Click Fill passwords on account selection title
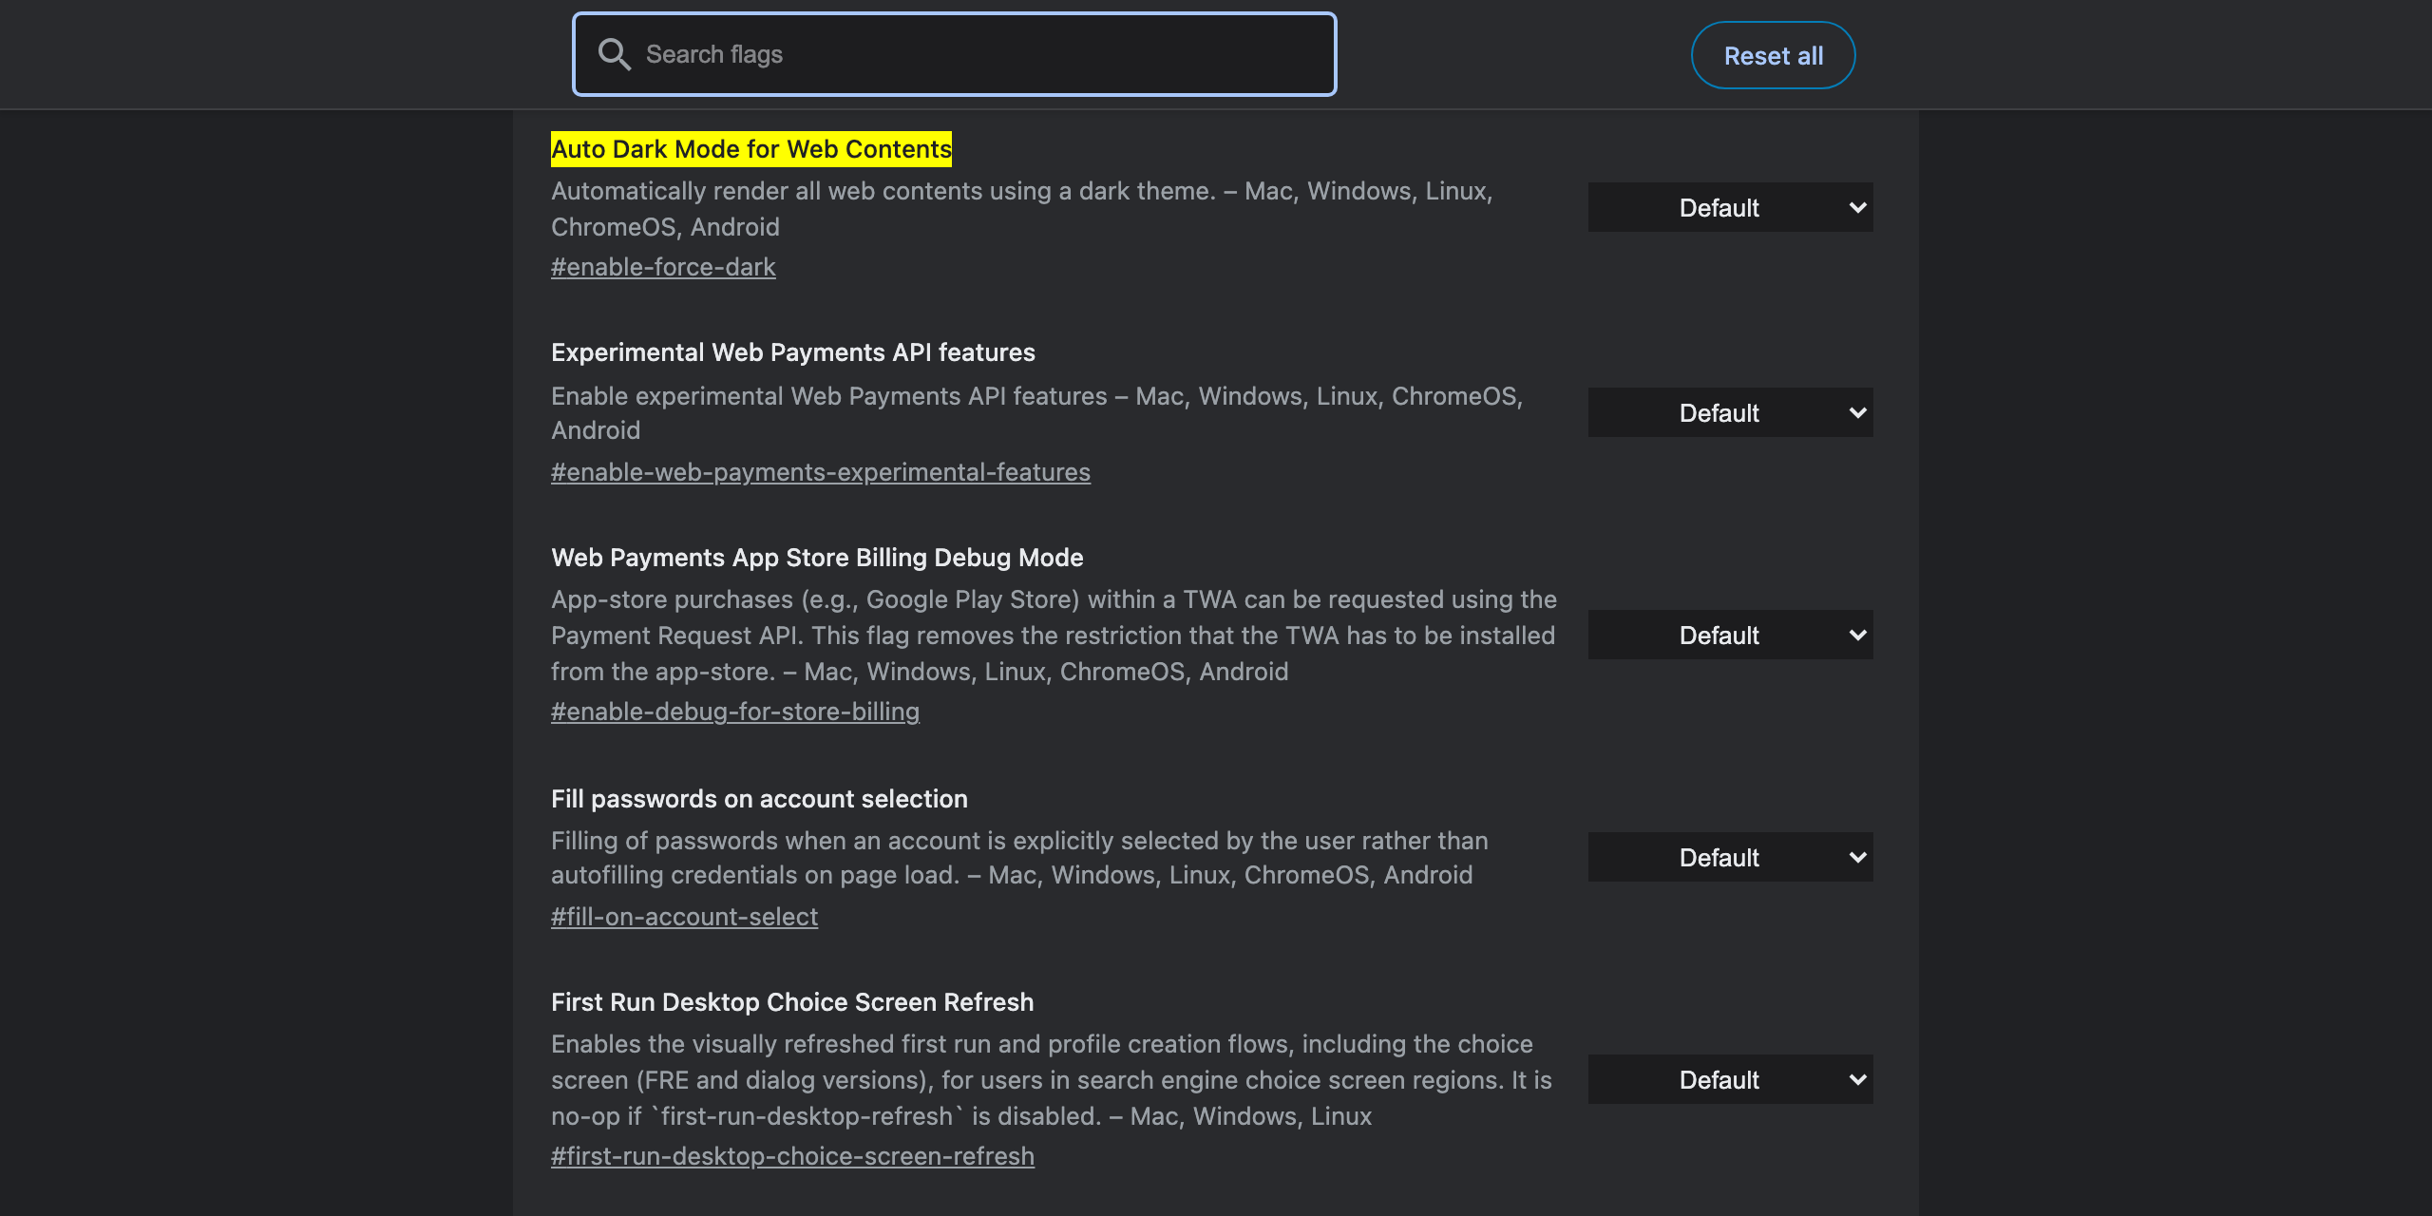This screenshot has height=1216, width=2432. 759,799
